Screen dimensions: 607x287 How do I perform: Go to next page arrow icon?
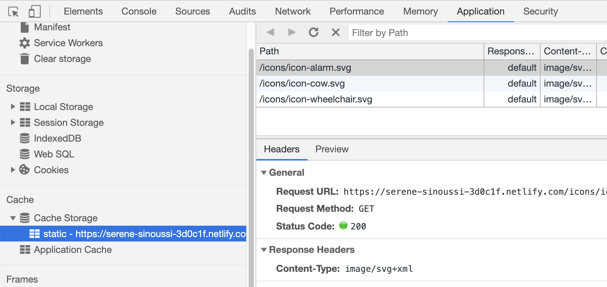pyautogui.click(x=292, y=32)
